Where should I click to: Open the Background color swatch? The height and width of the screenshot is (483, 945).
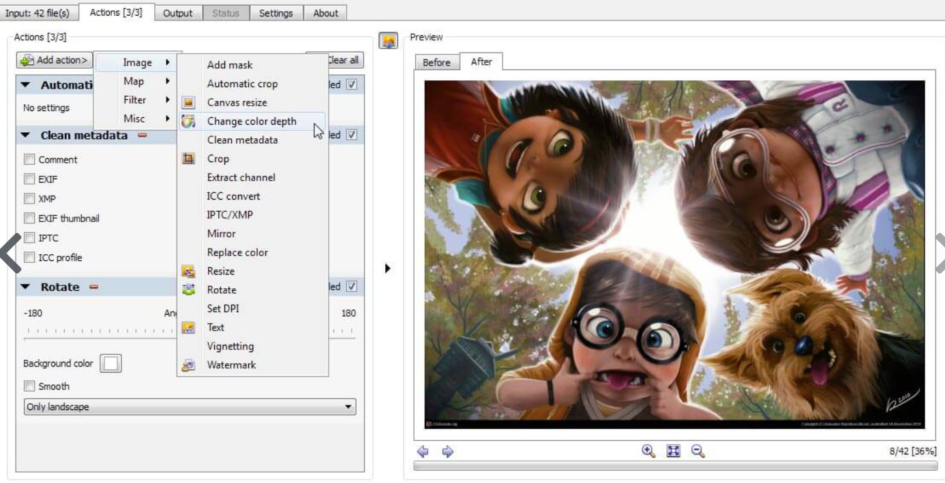[110, 364]
